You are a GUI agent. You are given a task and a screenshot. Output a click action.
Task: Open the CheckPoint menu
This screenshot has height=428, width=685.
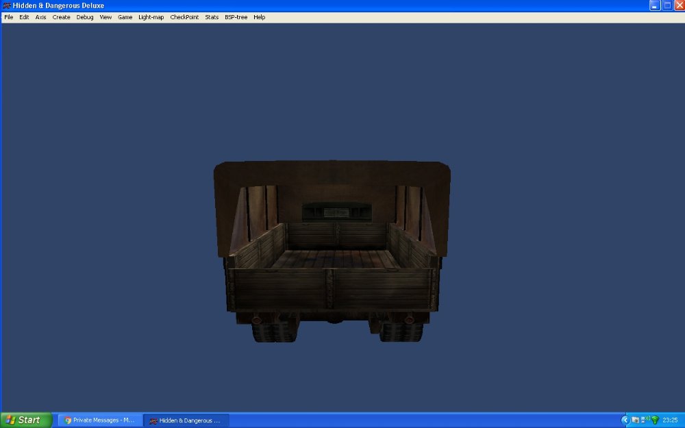[184, 17]
